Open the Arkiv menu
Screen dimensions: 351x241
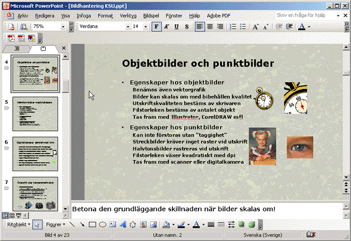(x=23, y=16)
